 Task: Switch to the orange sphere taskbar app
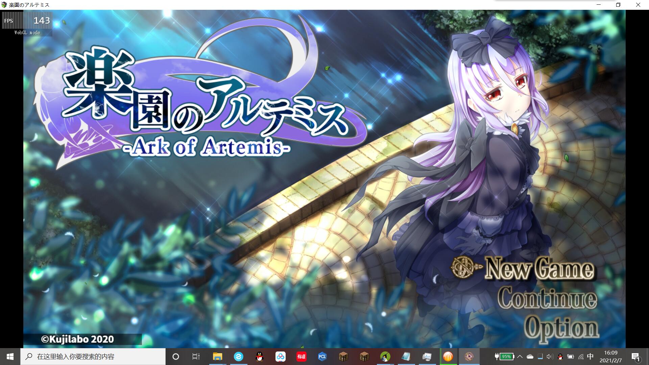448,357
